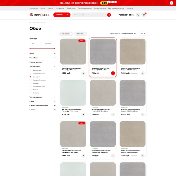The width and height of the screenshot is (176, 176).
Task: Click arrow on the 4 850 руб. product
Action: 143,114
